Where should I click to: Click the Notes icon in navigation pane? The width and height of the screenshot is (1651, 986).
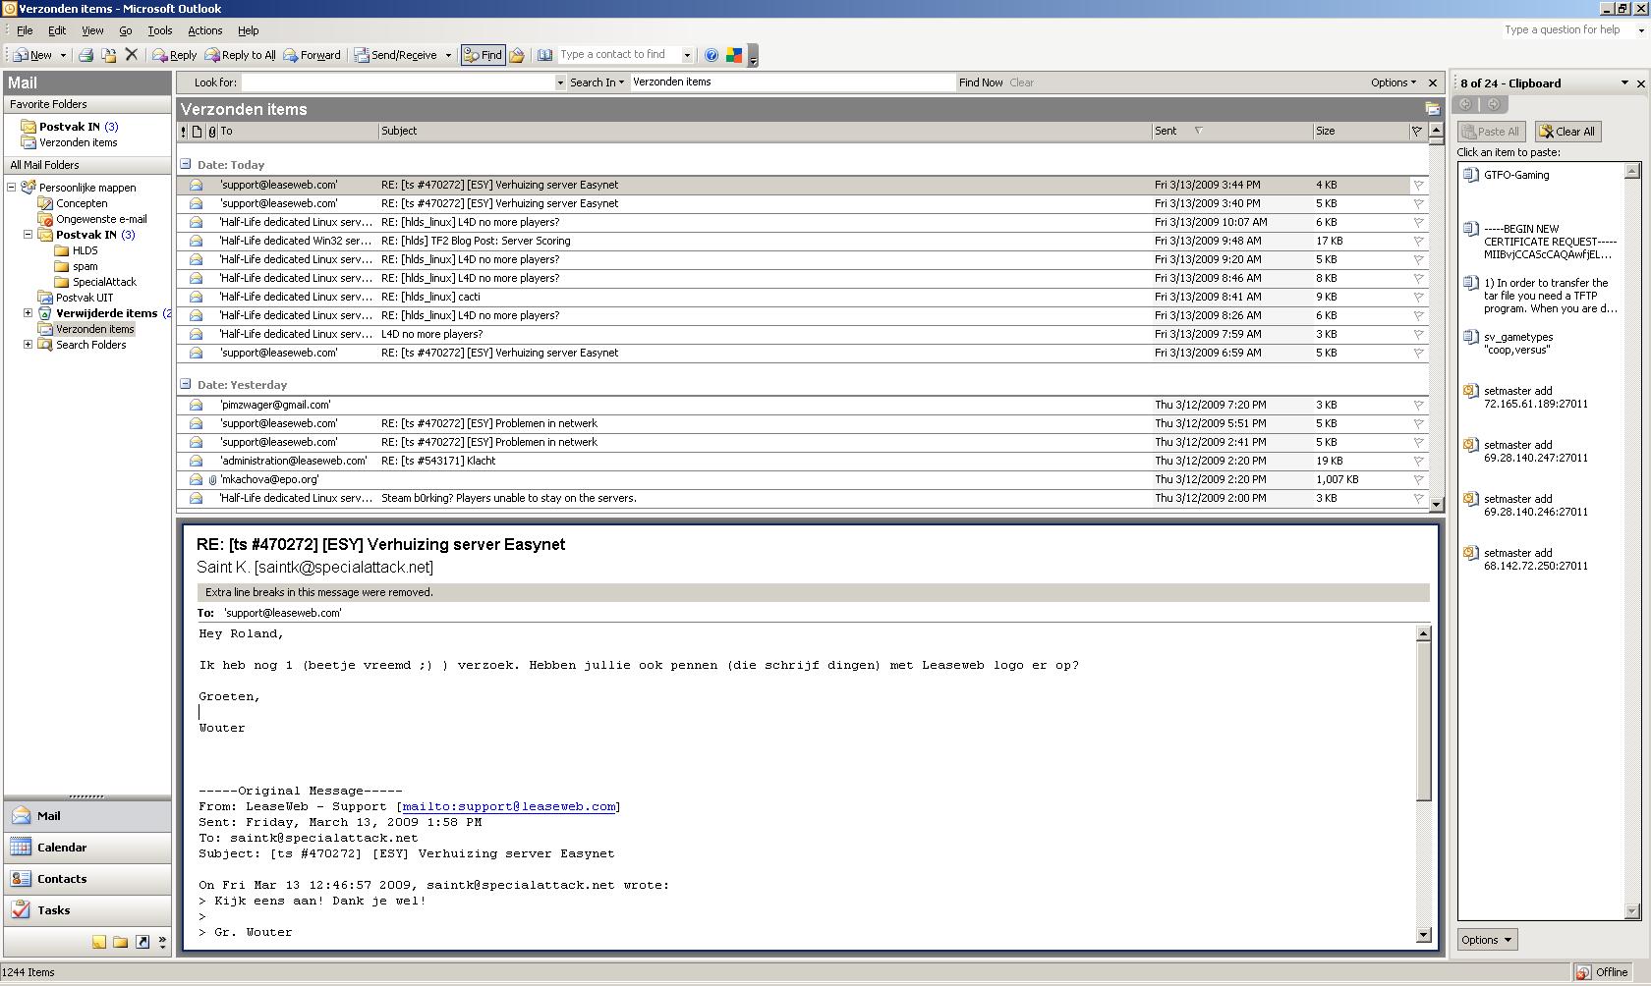coord(99,942)
